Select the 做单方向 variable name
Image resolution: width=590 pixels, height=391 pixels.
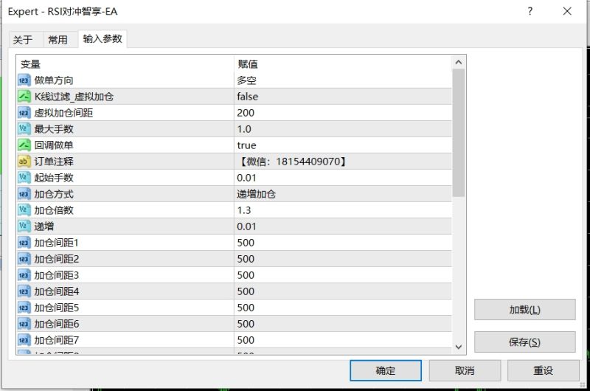click(54, 80)
